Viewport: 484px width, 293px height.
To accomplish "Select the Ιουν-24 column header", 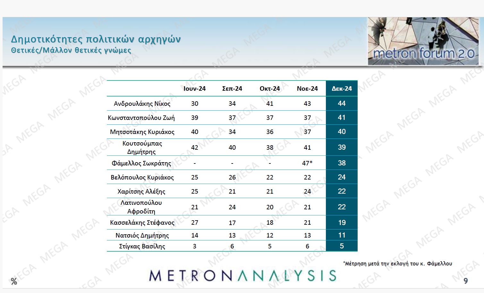I will click(x=194, y=88).
